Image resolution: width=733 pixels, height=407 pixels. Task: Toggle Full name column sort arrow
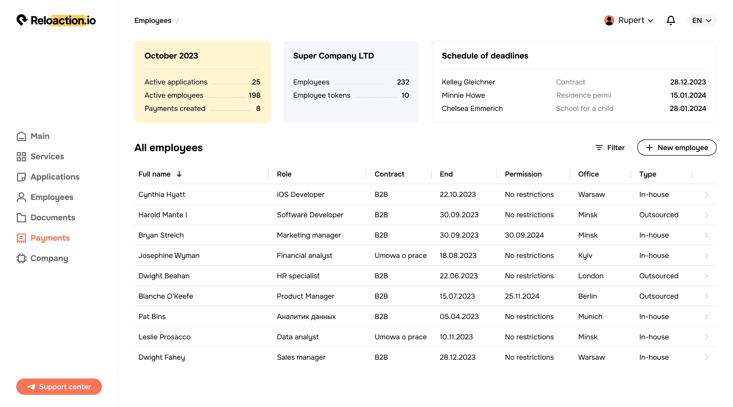tap(179, 174)
